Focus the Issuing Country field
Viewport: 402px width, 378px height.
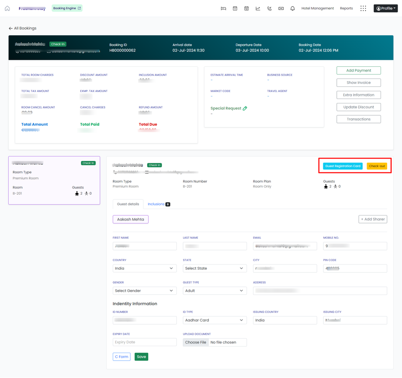[x=285, y=320]
